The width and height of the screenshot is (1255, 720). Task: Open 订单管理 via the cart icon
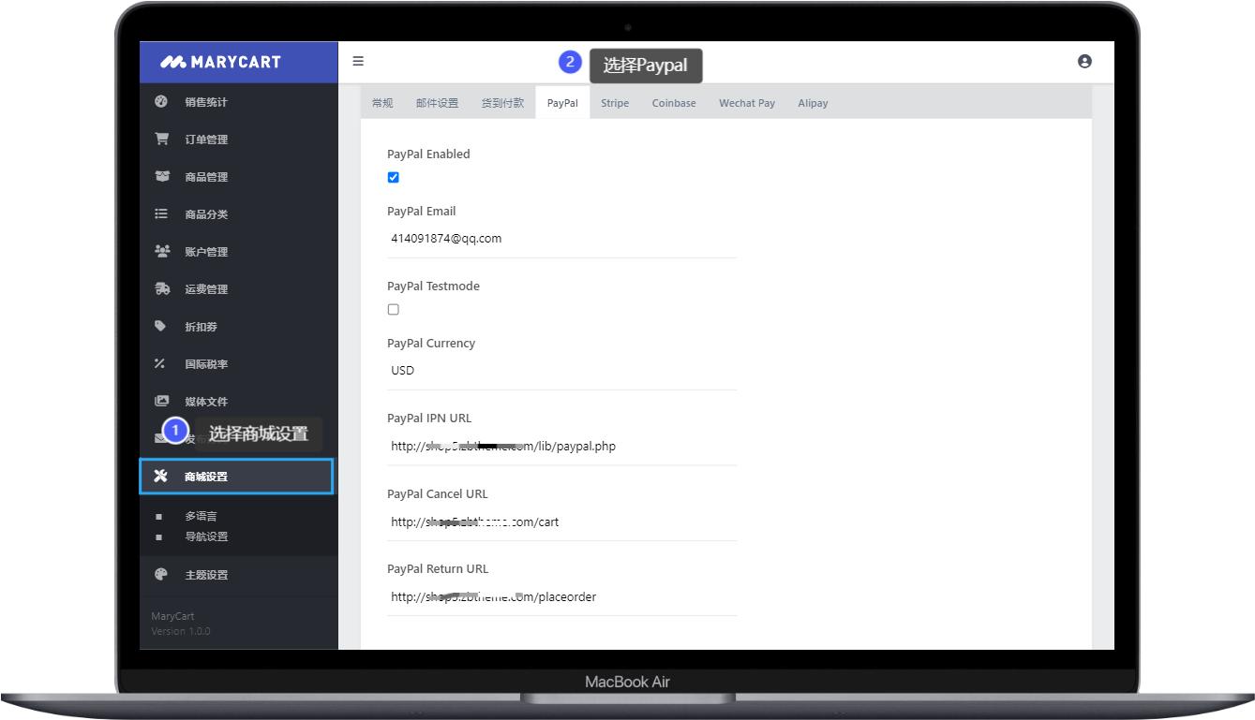(161, 140)
